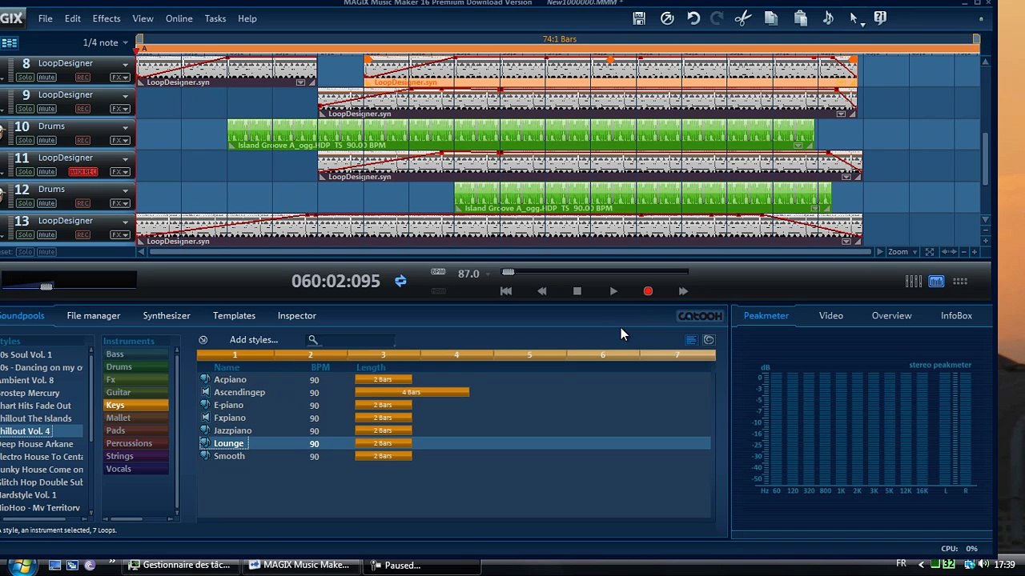Select the Strings instrument category

click(x=136, y=456)
